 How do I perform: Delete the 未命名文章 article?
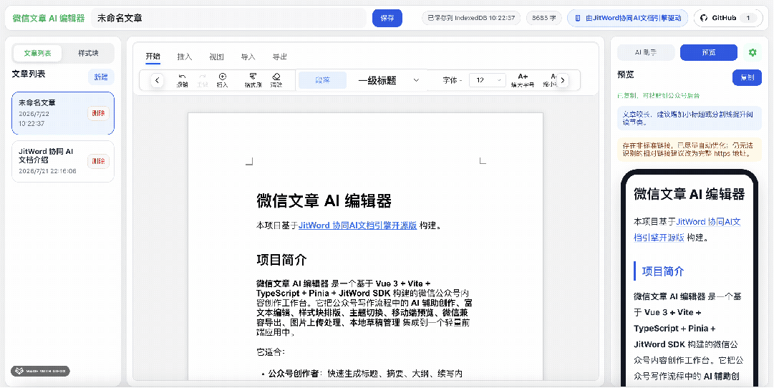point(98,113)
